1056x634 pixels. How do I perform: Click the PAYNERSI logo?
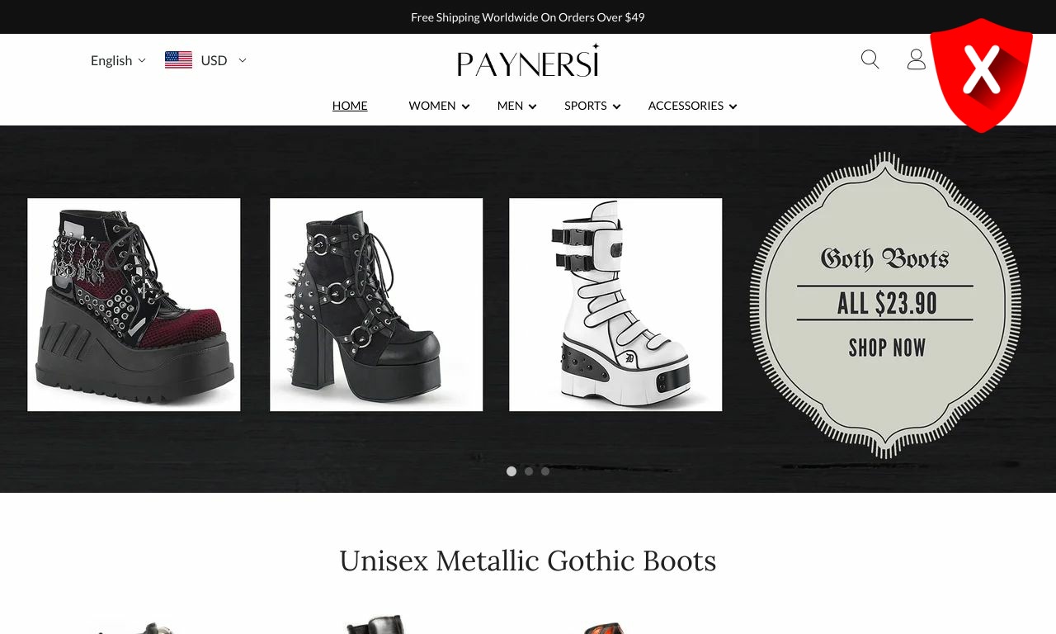pos(528,60)
